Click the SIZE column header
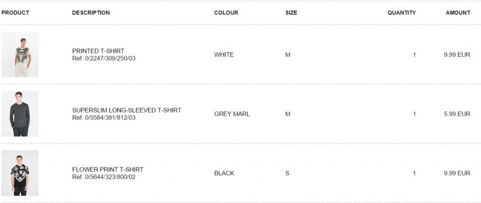Image resolution: width=481 pixels, height=203 pixels. (x=291, y=13)
